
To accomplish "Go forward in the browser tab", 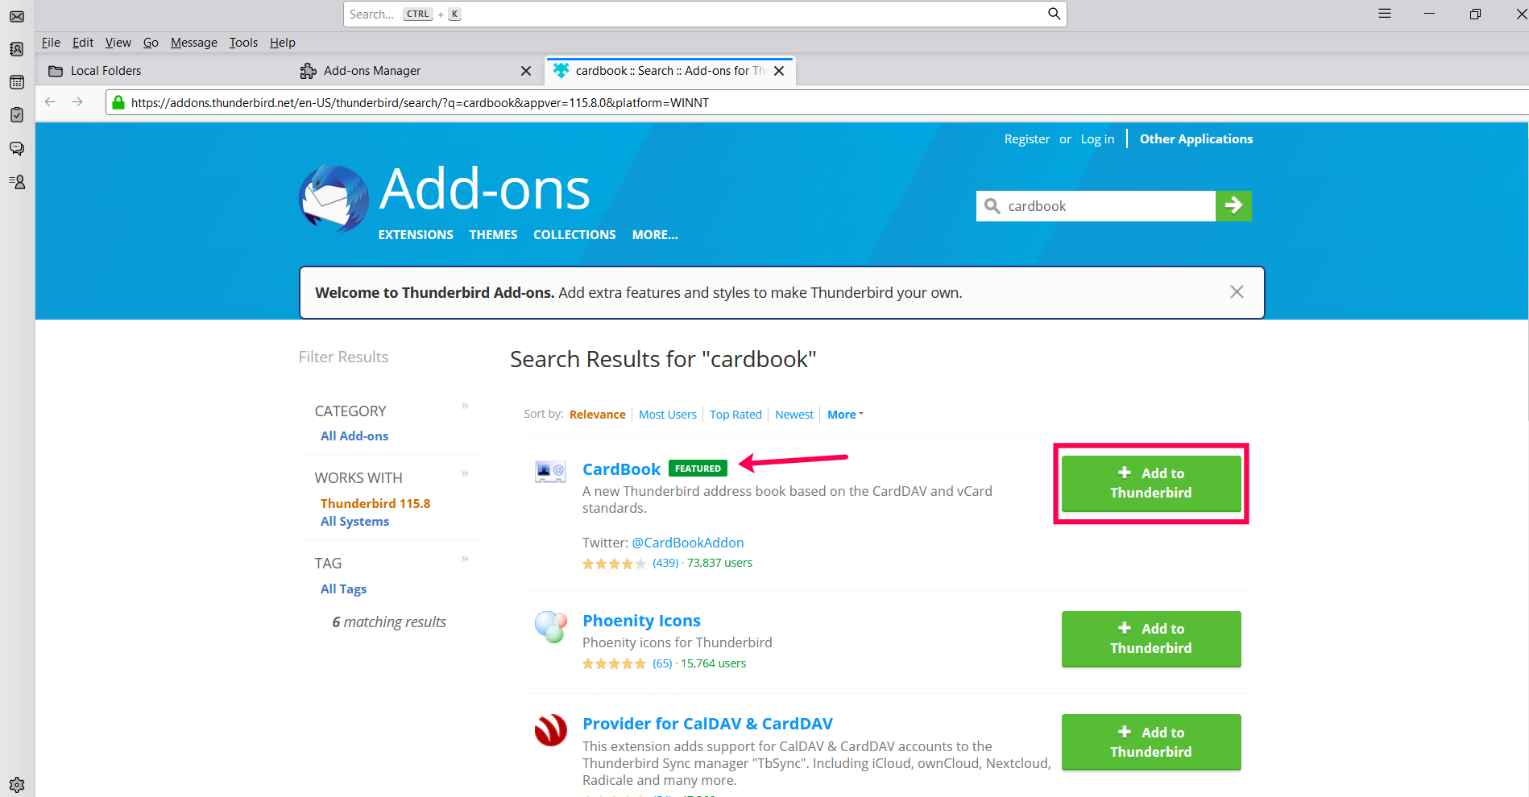I will 77,102.
